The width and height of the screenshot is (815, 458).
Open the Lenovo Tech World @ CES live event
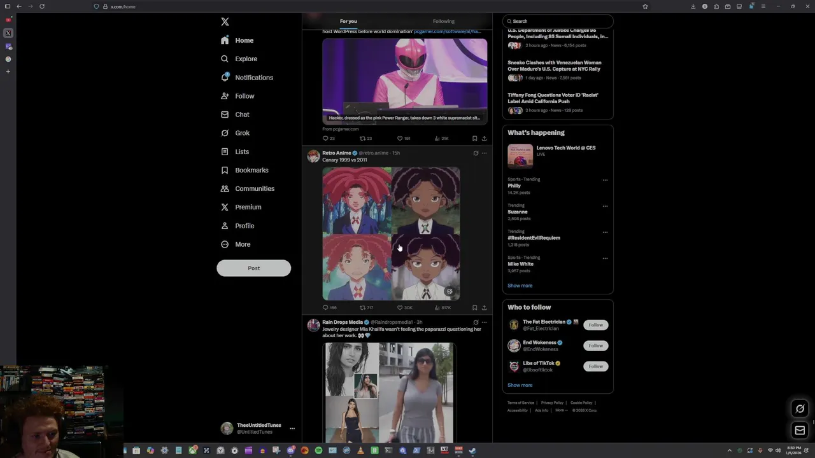(x=558, y=156)
